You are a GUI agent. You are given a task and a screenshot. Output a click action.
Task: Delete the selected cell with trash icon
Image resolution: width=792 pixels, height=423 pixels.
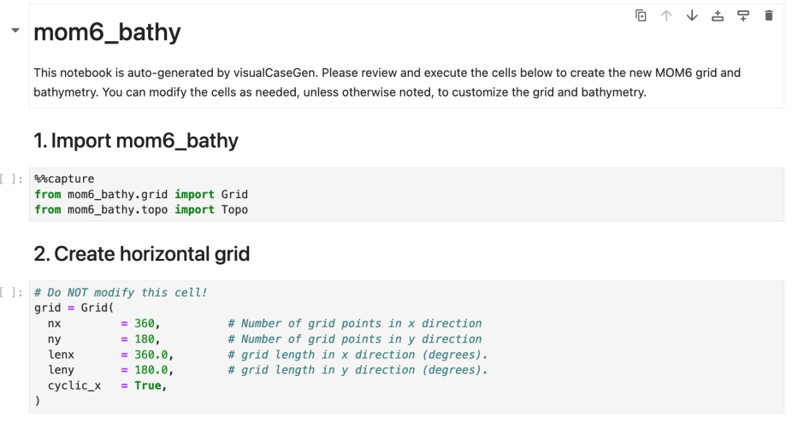(x=769, y=15)
